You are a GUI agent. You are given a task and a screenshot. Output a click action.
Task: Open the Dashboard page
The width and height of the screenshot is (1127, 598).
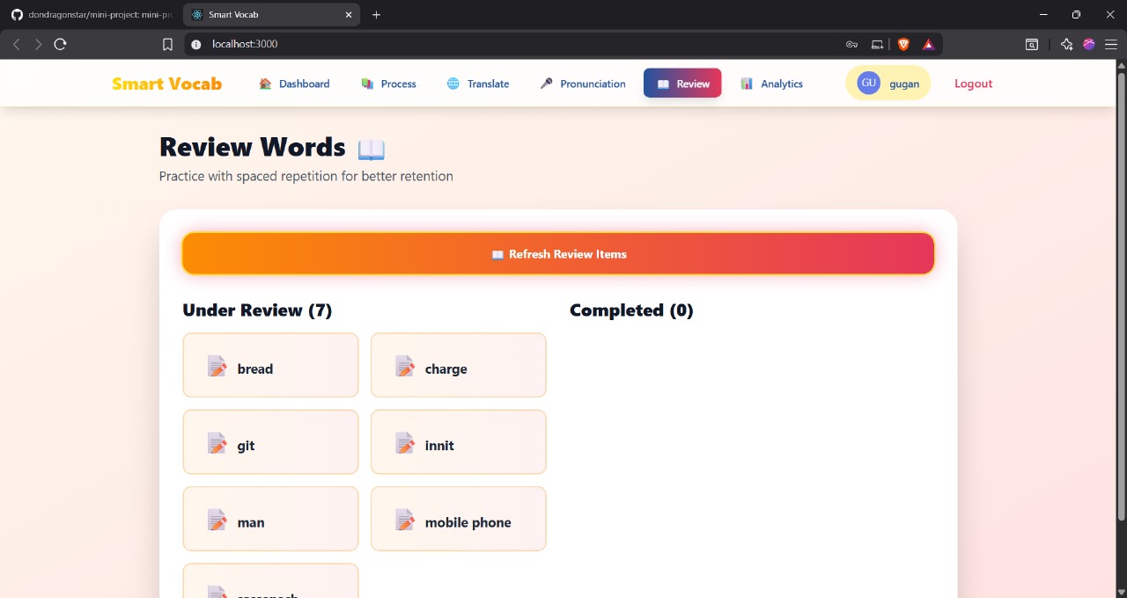click(294, 84)
